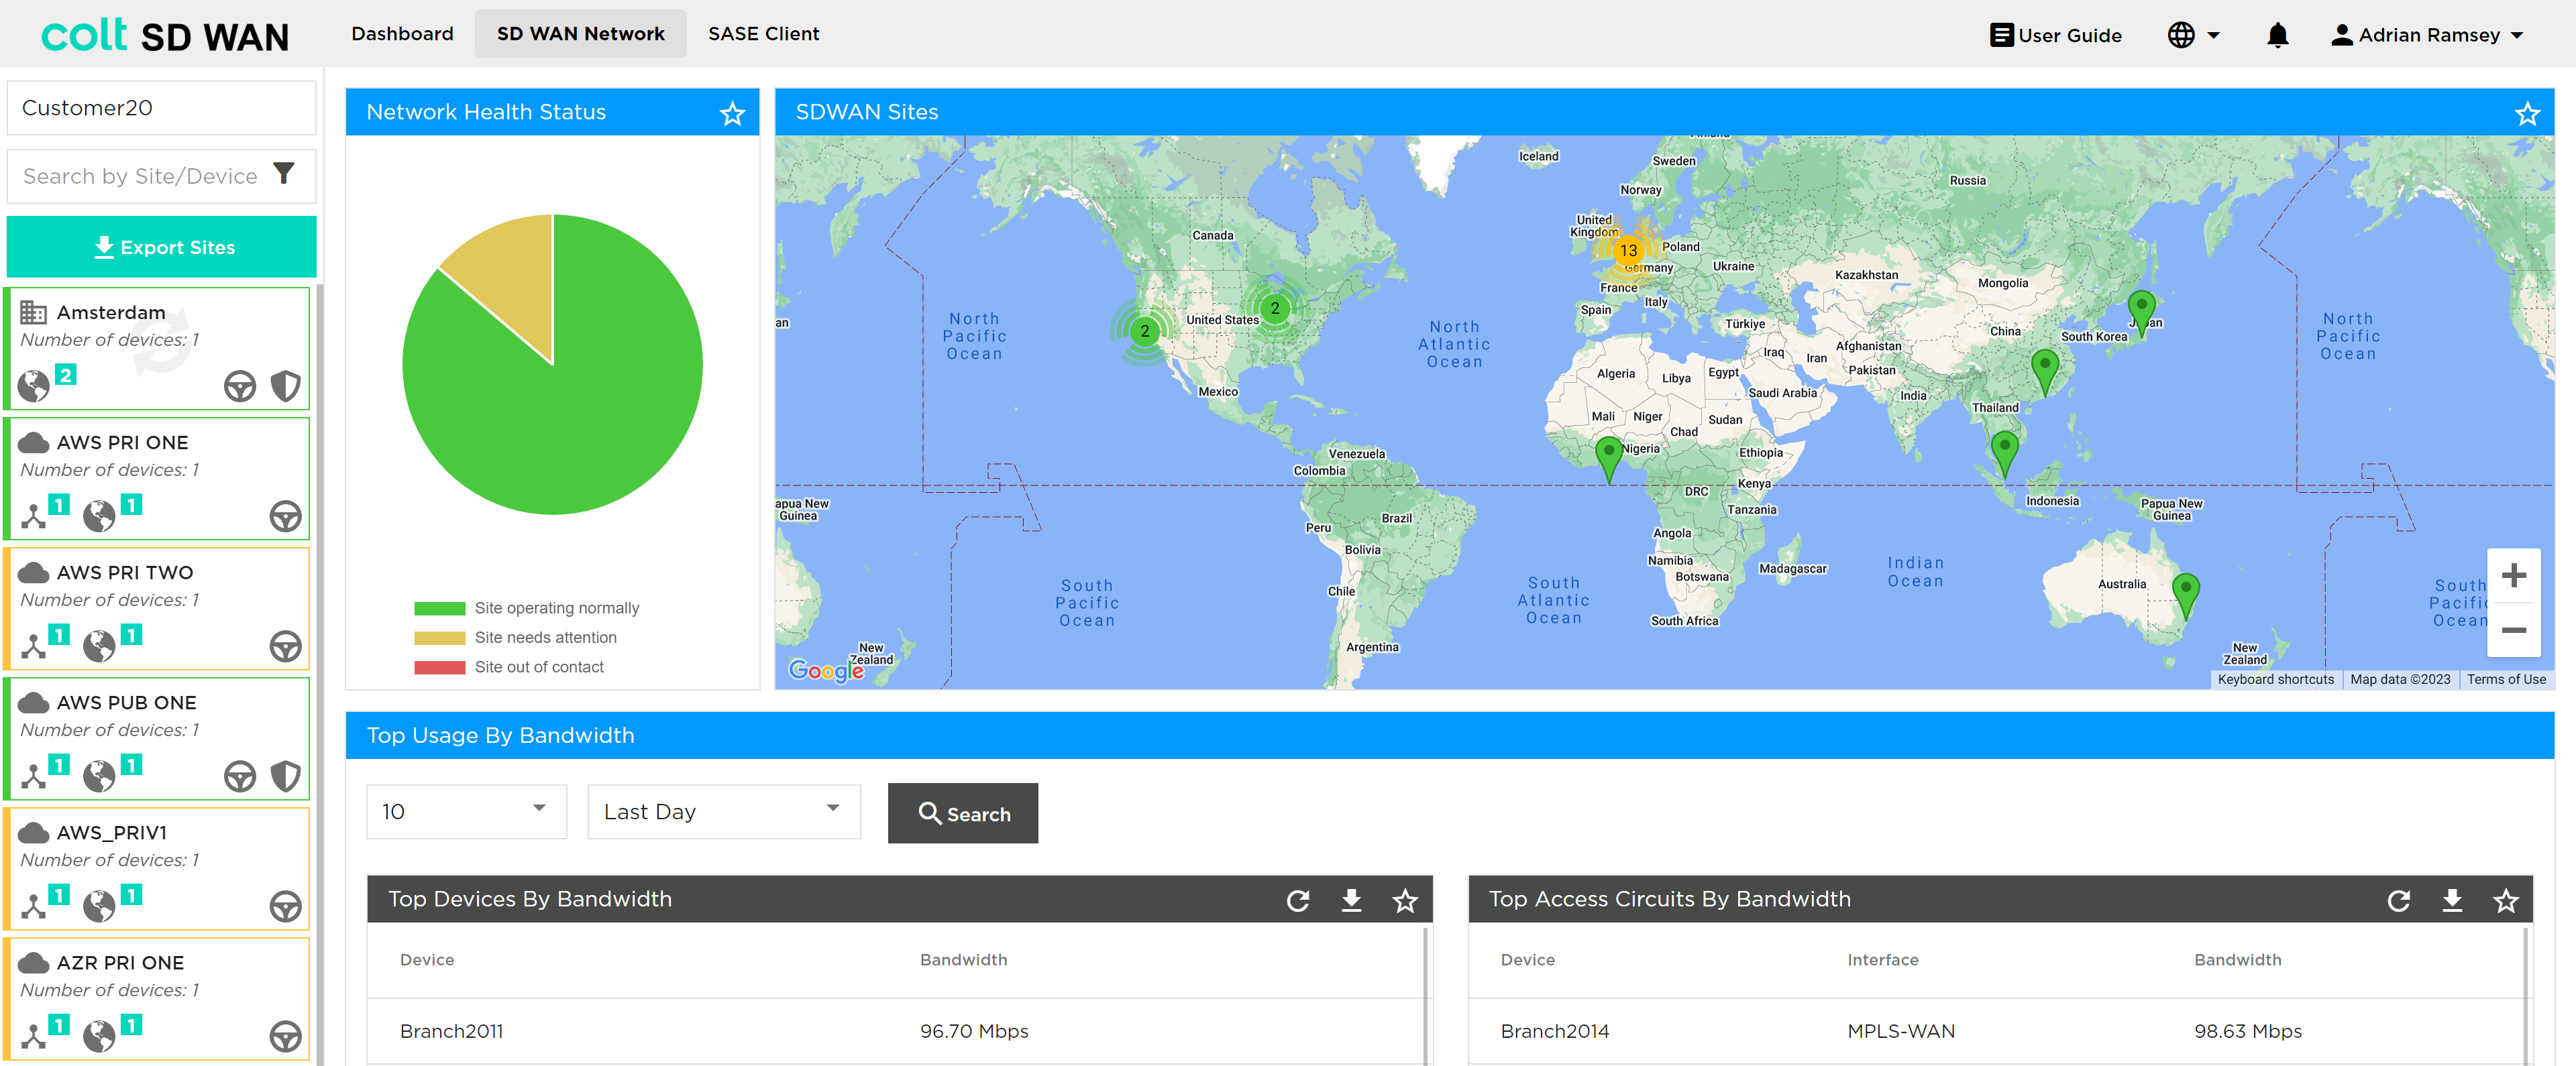Viewport: 2576px width, 1066px height.
Task: Click AWS PRI ONE network topology icon
Action: tap(34, 516)
